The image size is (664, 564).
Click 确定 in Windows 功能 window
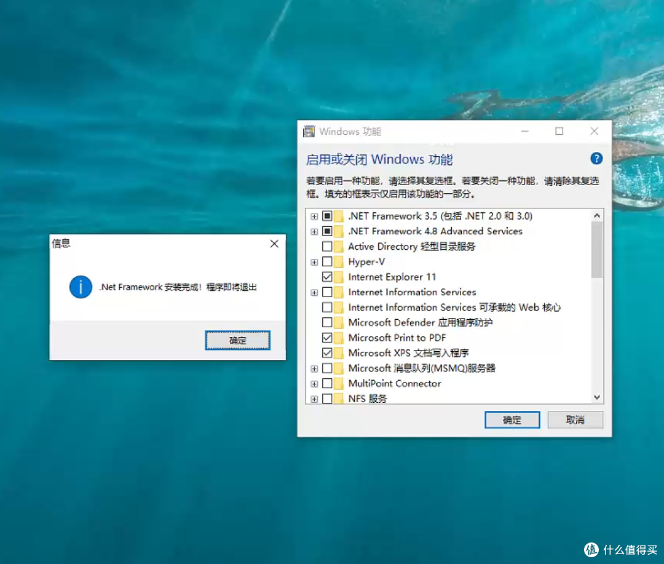coord(512,420)
